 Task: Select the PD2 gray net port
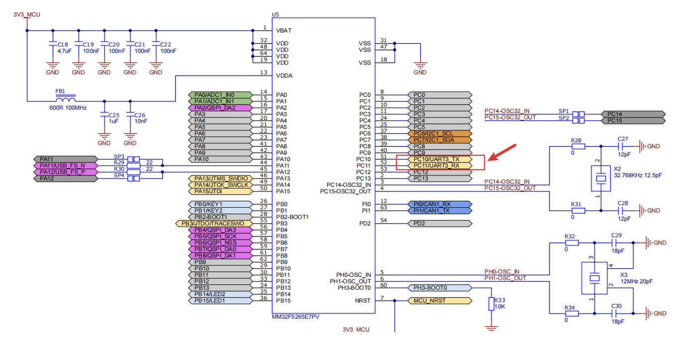pos(440,223)
